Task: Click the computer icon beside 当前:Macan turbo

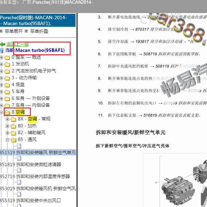Action: click(2, 50)
